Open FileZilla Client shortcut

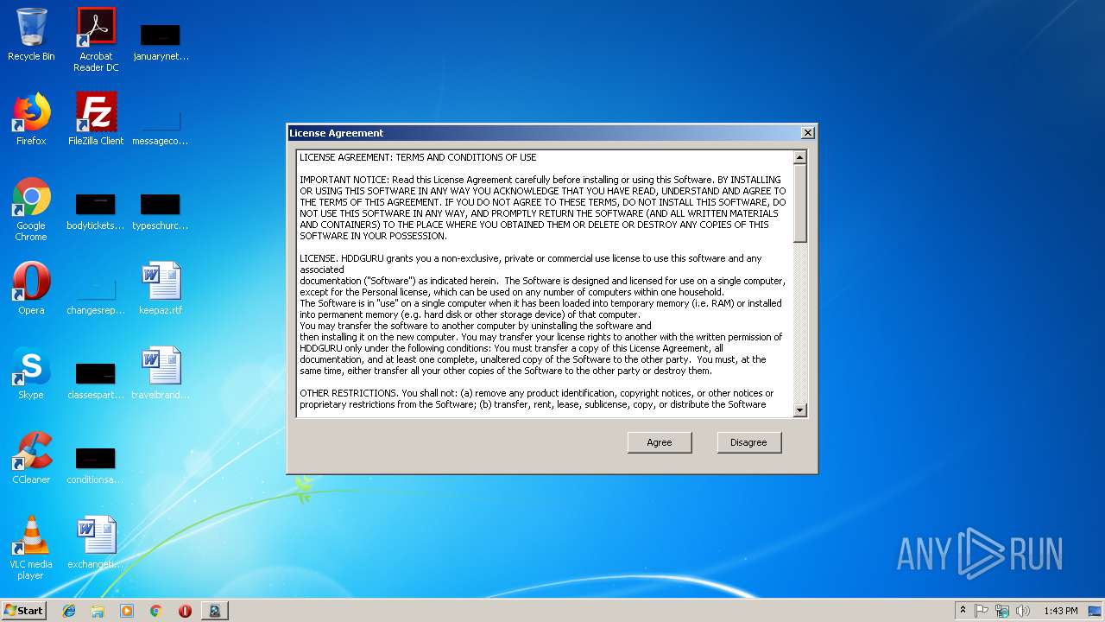(96, 119)
